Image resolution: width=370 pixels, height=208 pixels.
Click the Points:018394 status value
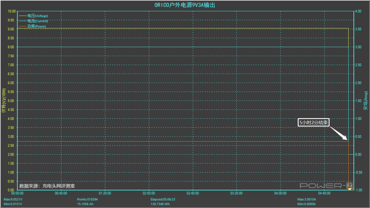pyautogui.click(x=87, y=199)
